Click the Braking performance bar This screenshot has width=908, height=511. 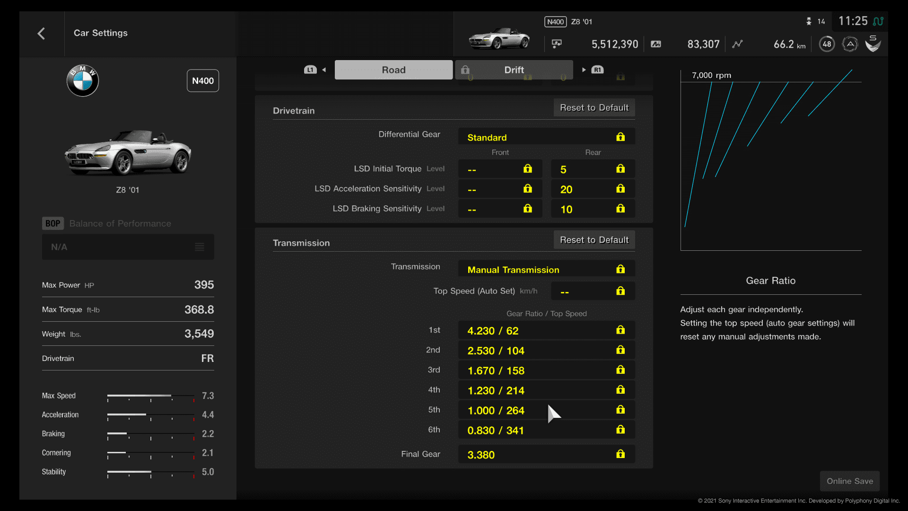pos(151,435)
